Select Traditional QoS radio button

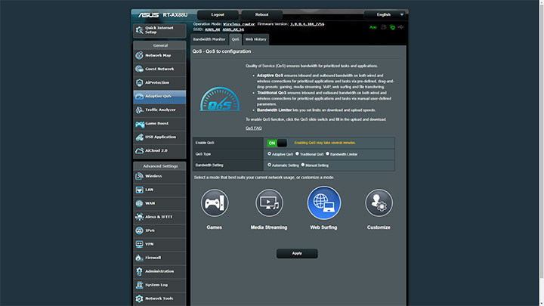(x=298, y=153)
